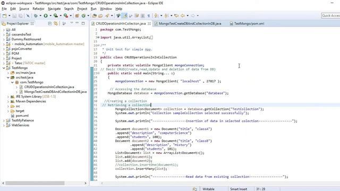Open the Source menu
The height and width of the screenshot is (191, 340).
[24, 8]
